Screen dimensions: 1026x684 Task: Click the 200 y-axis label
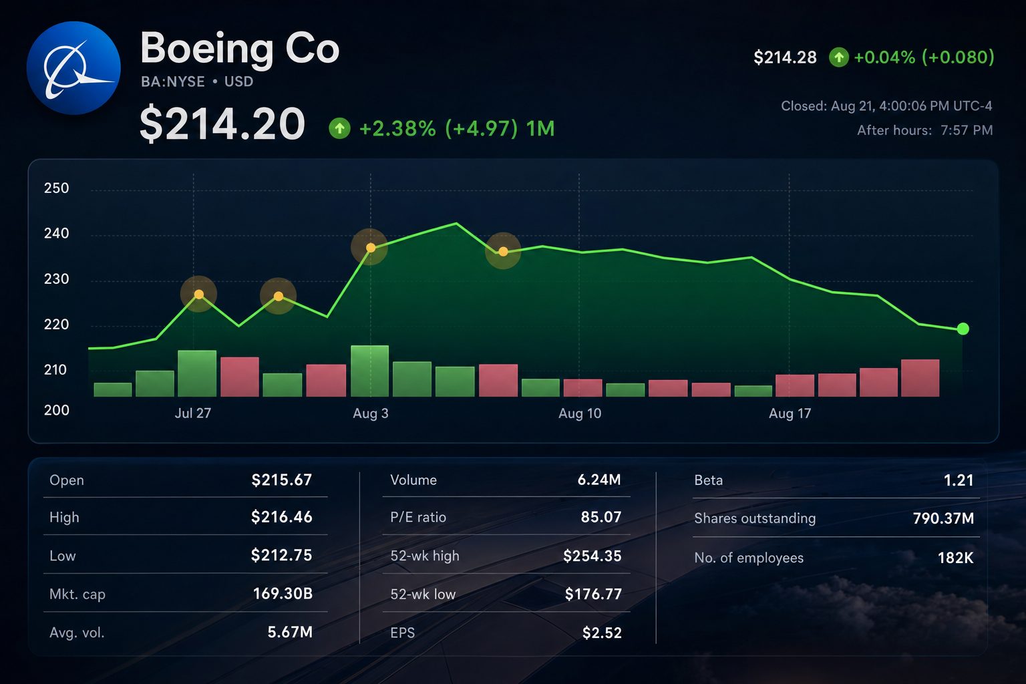point(57,410)
